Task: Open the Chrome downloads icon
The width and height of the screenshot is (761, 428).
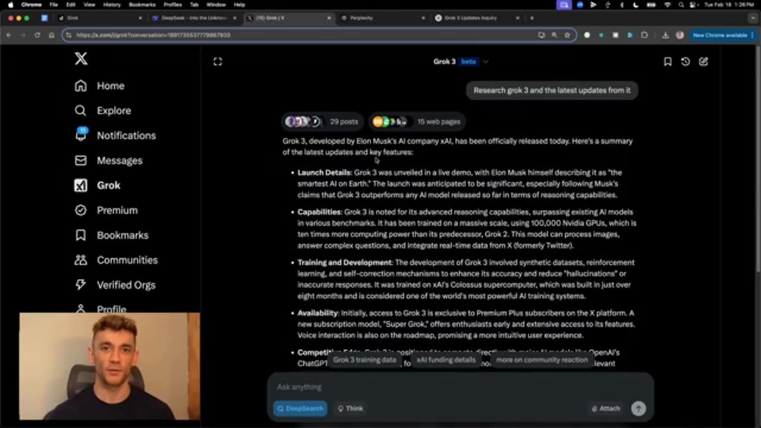Action: [x=665, y=35]
